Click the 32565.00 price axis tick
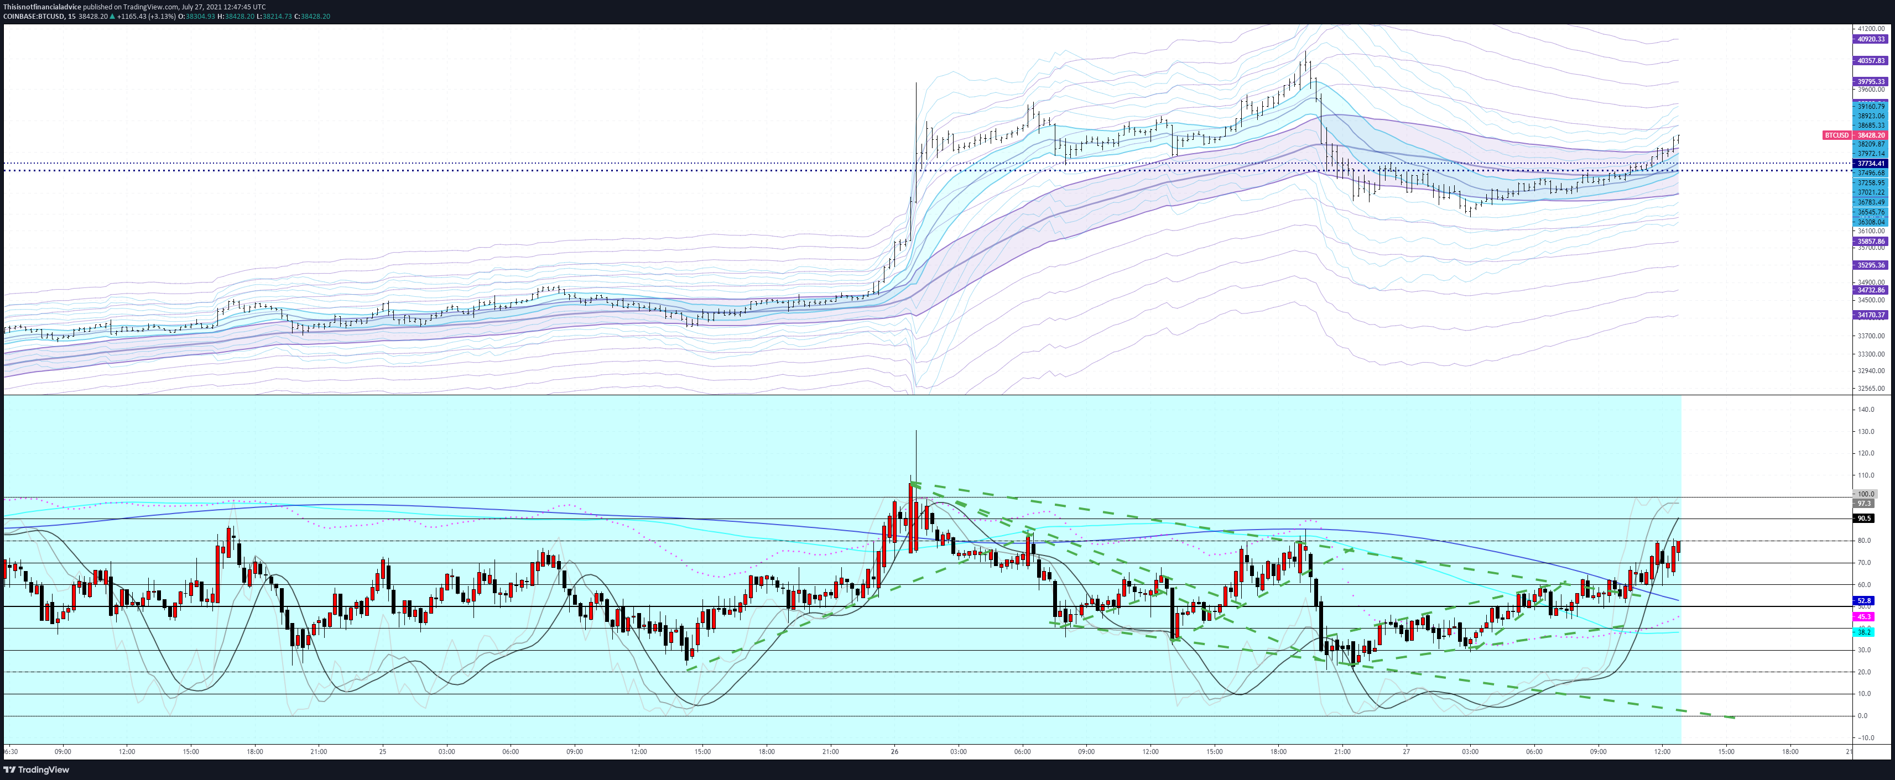Screen dimensions: 1895x780 [1871, 388]
